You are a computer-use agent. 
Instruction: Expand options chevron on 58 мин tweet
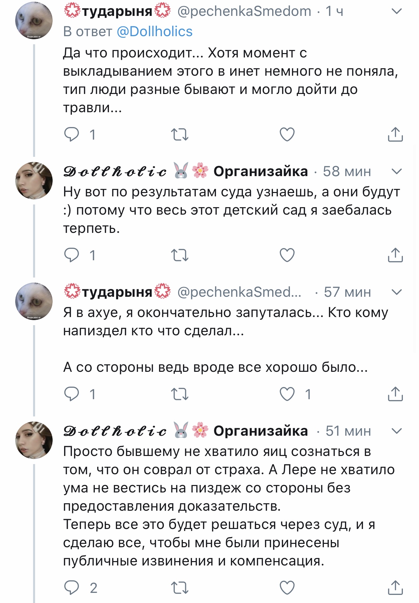point(397,171)
